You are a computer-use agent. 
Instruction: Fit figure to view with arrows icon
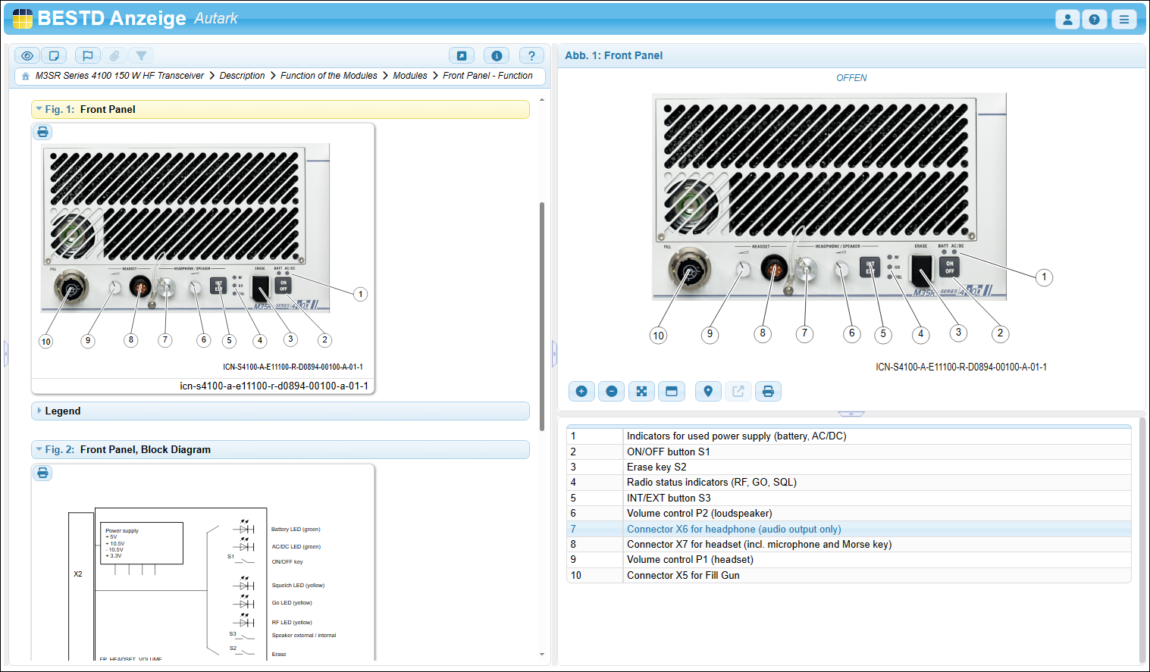(x=641, y=392)
